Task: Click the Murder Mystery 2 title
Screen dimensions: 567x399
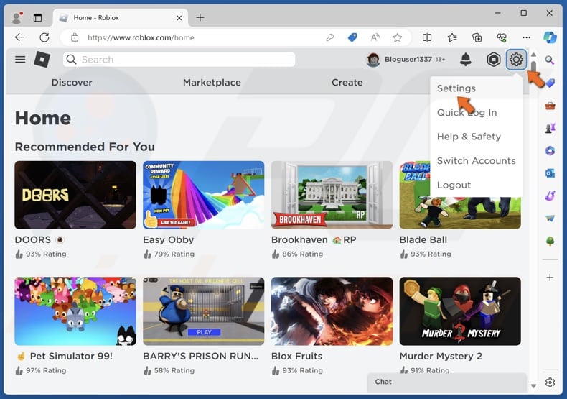Action: tap(441, 357)
